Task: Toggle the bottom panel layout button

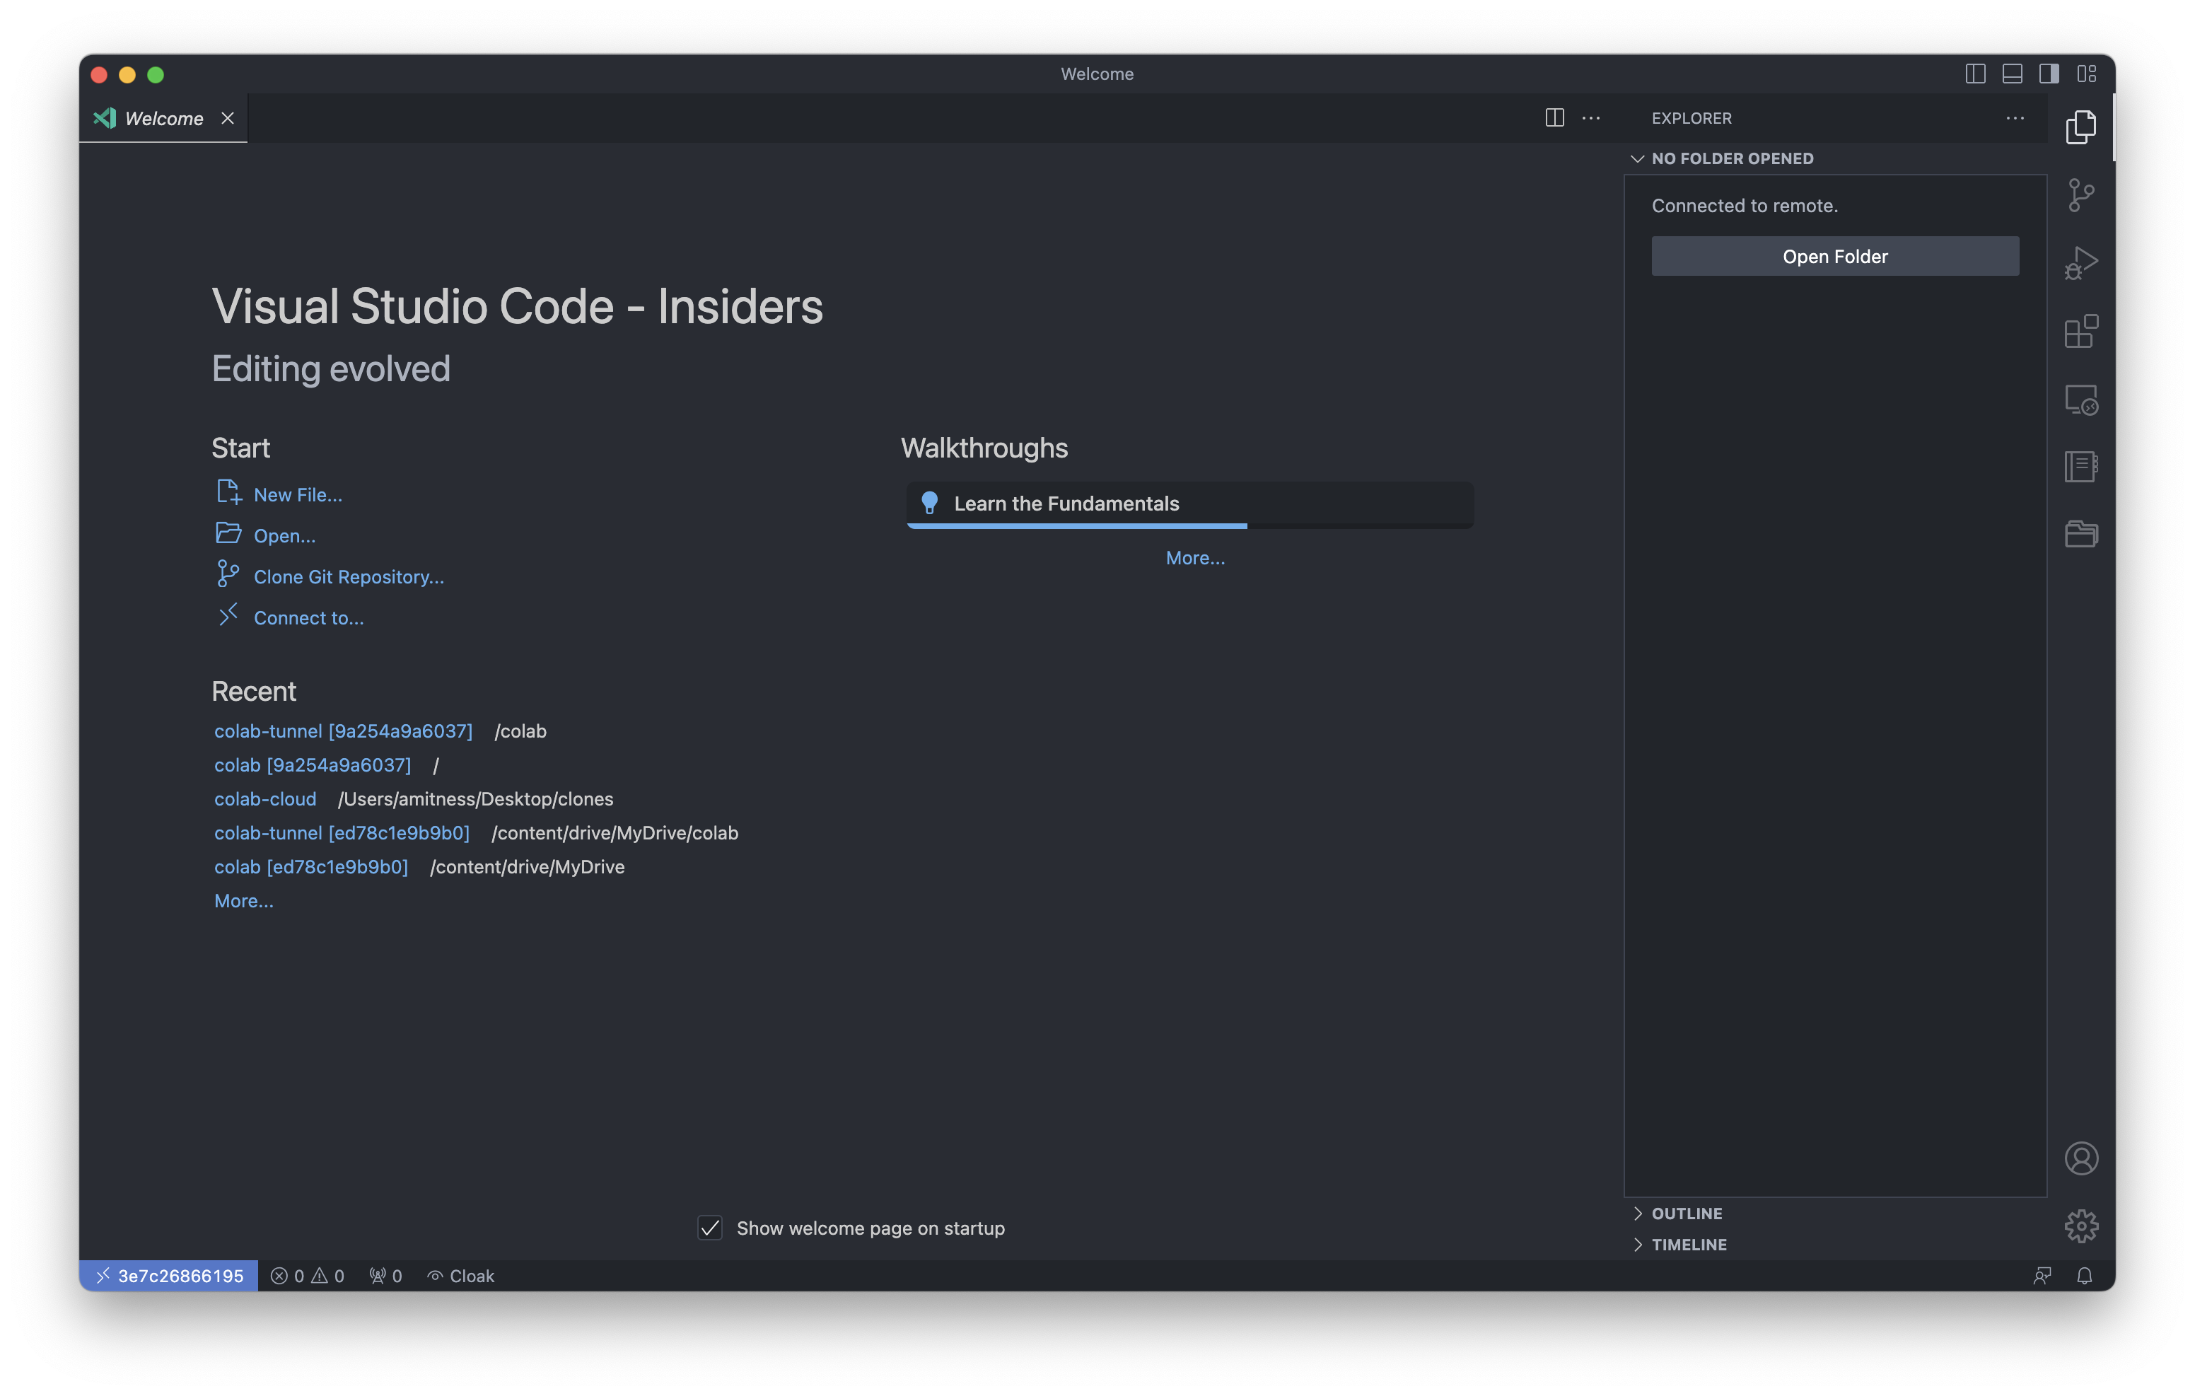Action: click(x=2012, y=74)
